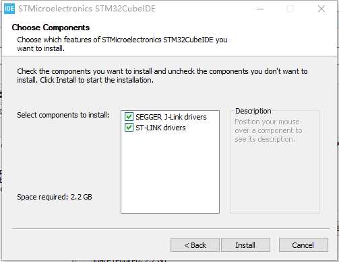Uncheck the SEGGER J-Link drivers checkbox
This screenshot has height=262, width=339.
(x=129, y=117)
